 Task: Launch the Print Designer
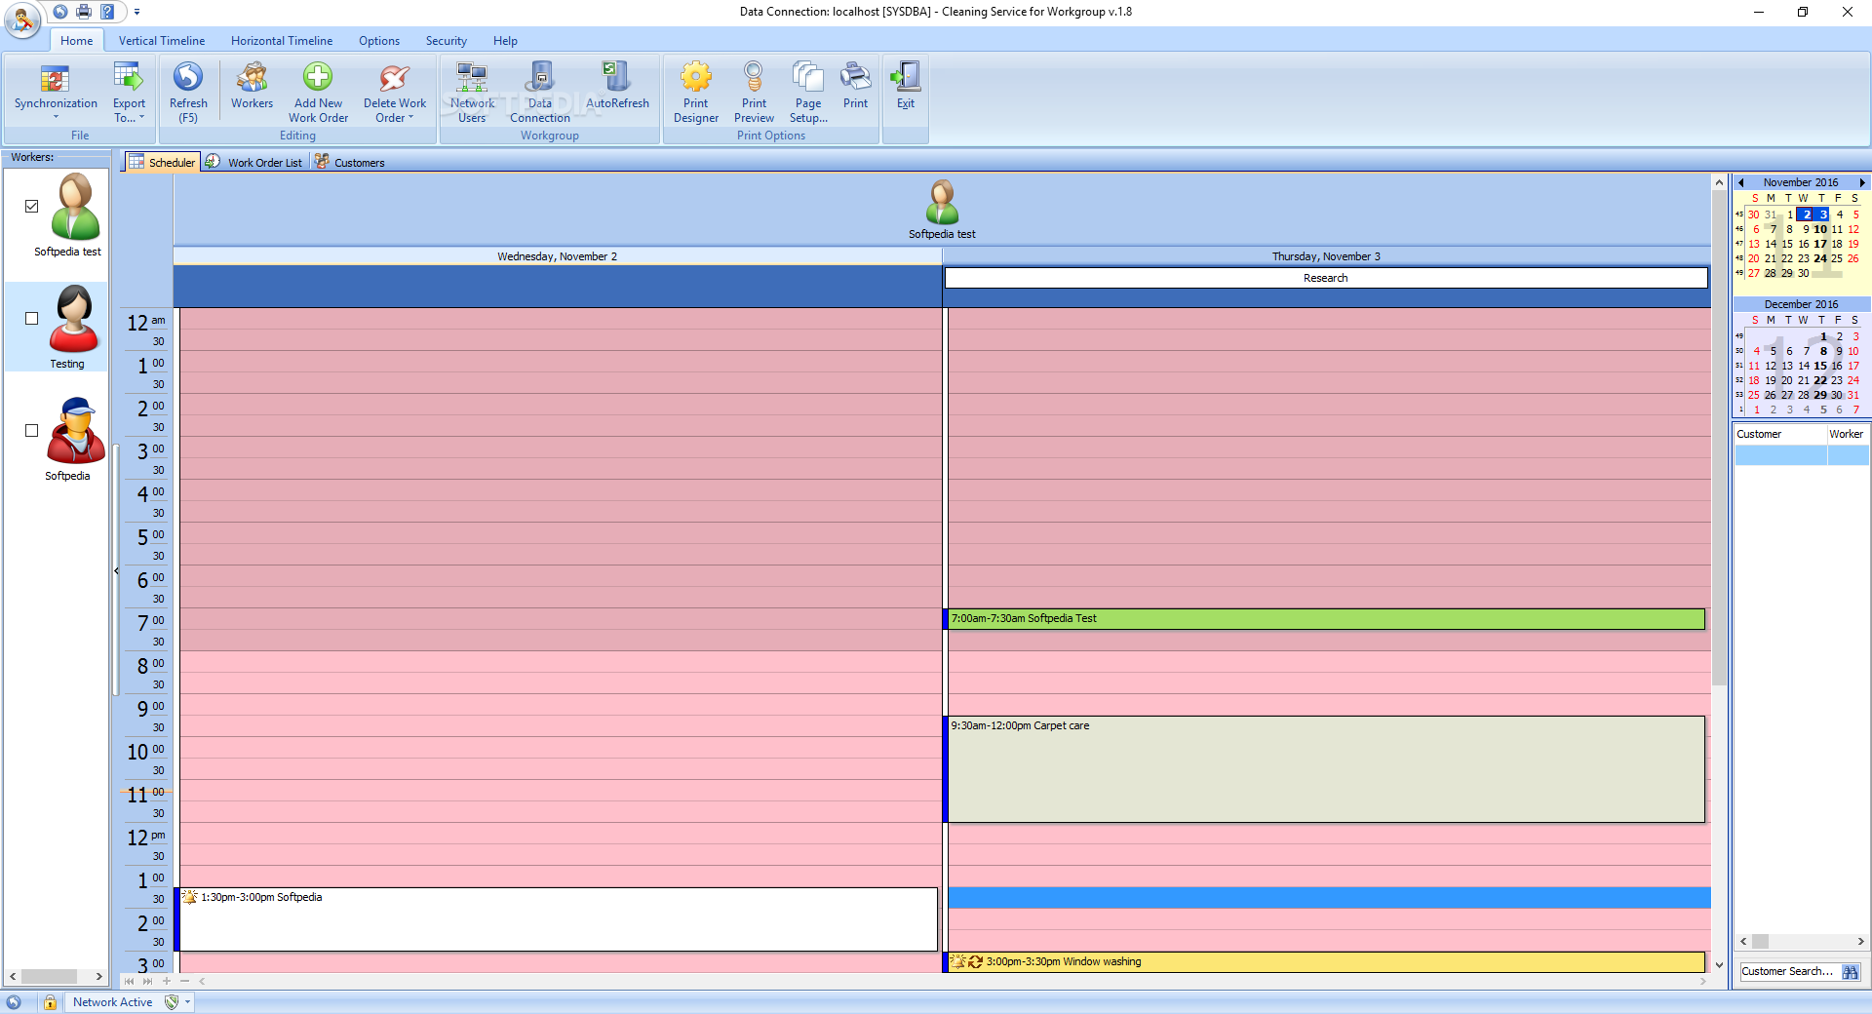(x=696, y=92)
